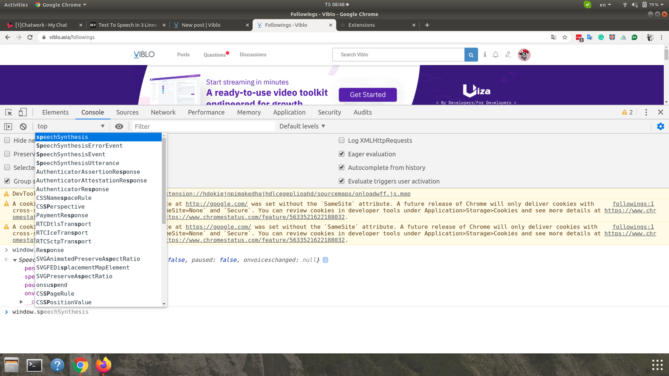Open the red and blue shield extension icon
The width and height of the screenshot is (669, 376).
click(x=612, y=37)
